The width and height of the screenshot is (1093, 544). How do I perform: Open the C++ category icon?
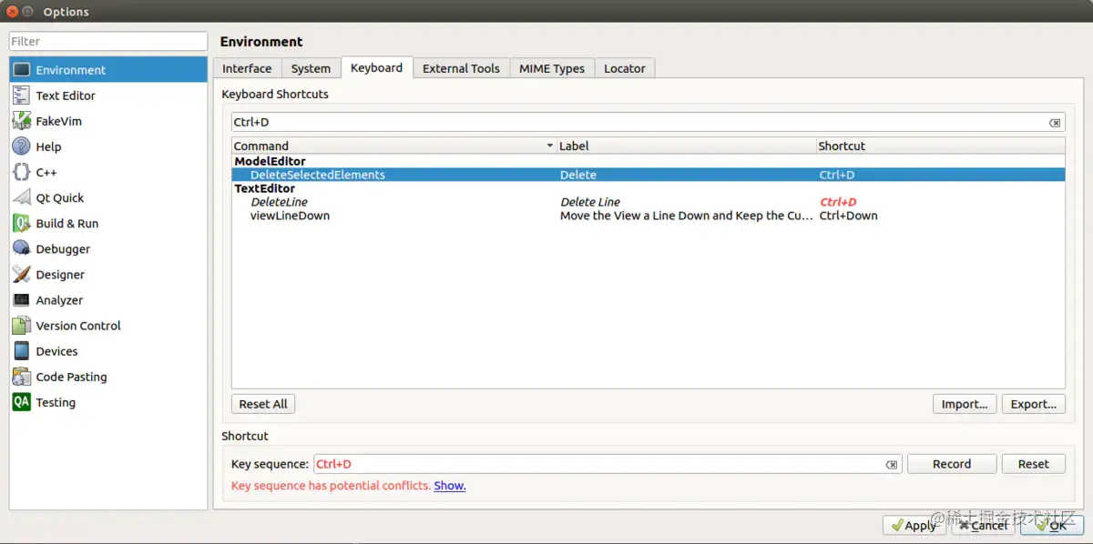pyautogui.click(x=22, y=172)
